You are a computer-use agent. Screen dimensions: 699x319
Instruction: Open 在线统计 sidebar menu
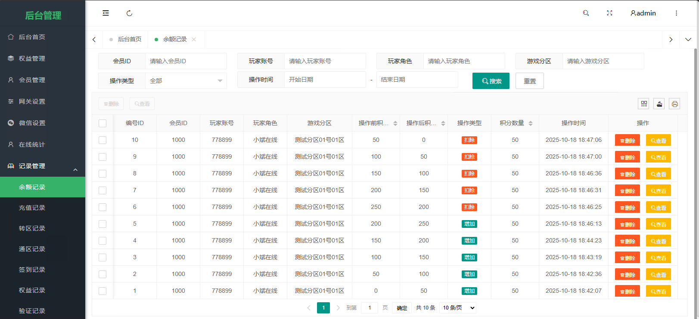coord(43,144)
